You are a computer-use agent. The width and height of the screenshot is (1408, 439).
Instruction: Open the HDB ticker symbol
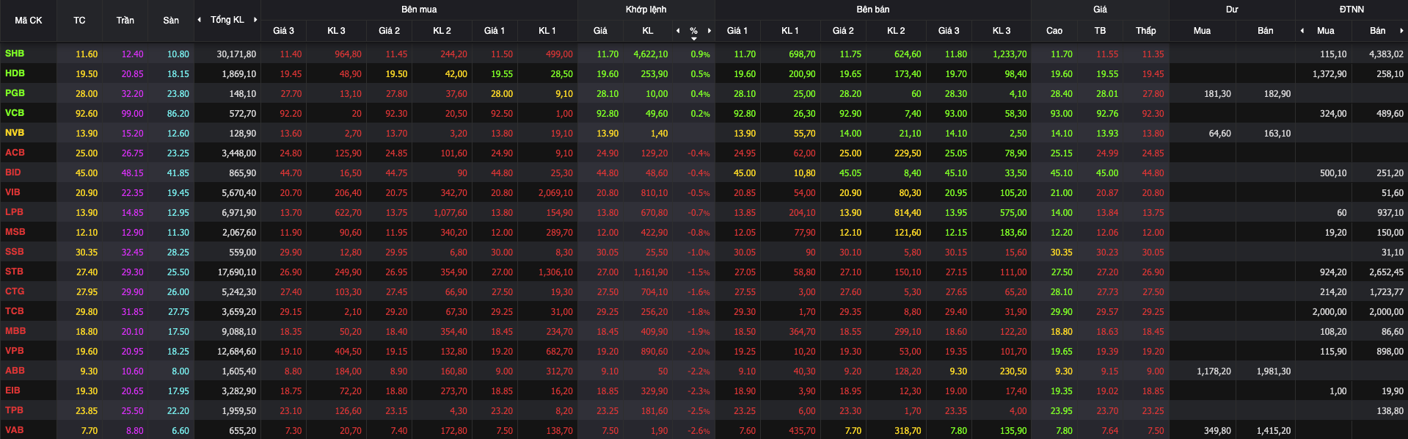pyautogui.click(x=15, y=73)
